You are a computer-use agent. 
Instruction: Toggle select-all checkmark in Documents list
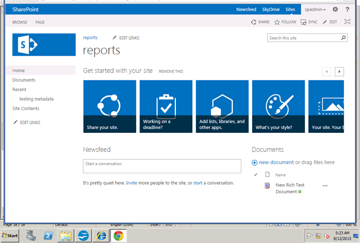[x=256, y=175]
